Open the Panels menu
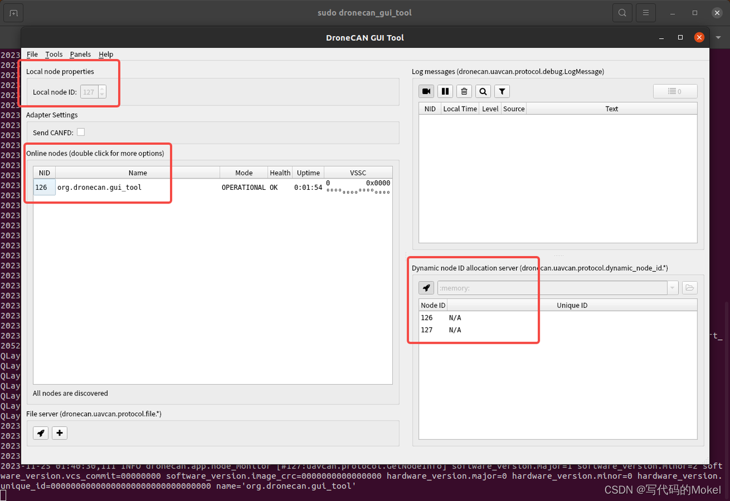 click(80, 54)
